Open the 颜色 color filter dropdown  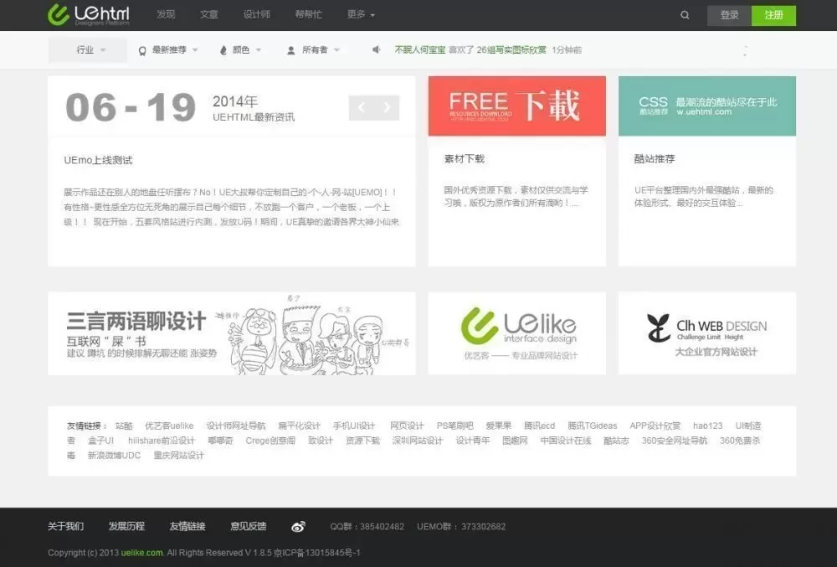coord(241,50)
